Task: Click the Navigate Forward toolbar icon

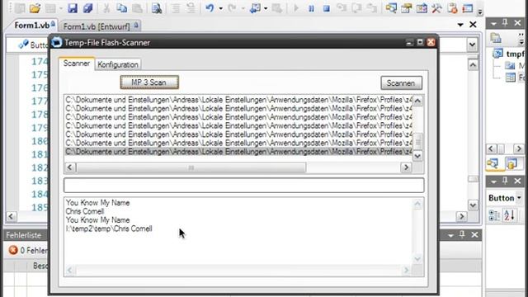Action: (x=277, y=7)
